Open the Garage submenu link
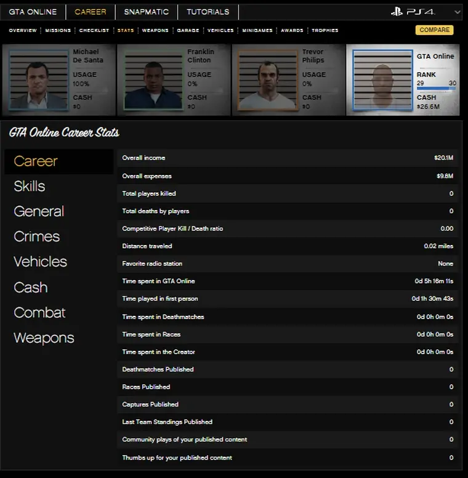This screenshot has height=478, width=468. click(x=188, y=30)
